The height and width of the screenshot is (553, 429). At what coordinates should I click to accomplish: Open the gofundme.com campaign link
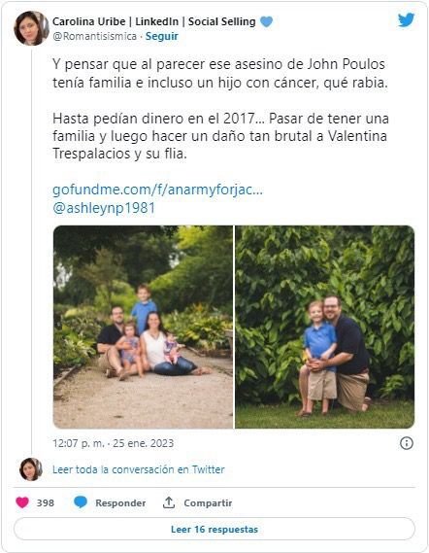[x=157, y=190]
